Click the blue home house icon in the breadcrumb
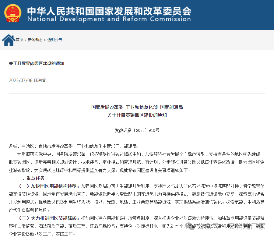This screenshot has width=274, height=237. 8,40
